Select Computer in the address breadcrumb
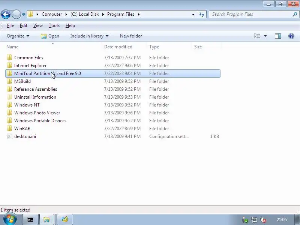 click(52, 14)
